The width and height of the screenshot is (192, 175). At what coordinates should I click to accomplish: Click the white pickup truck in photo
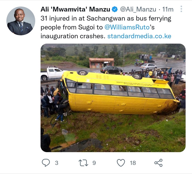tap(52, 73)
